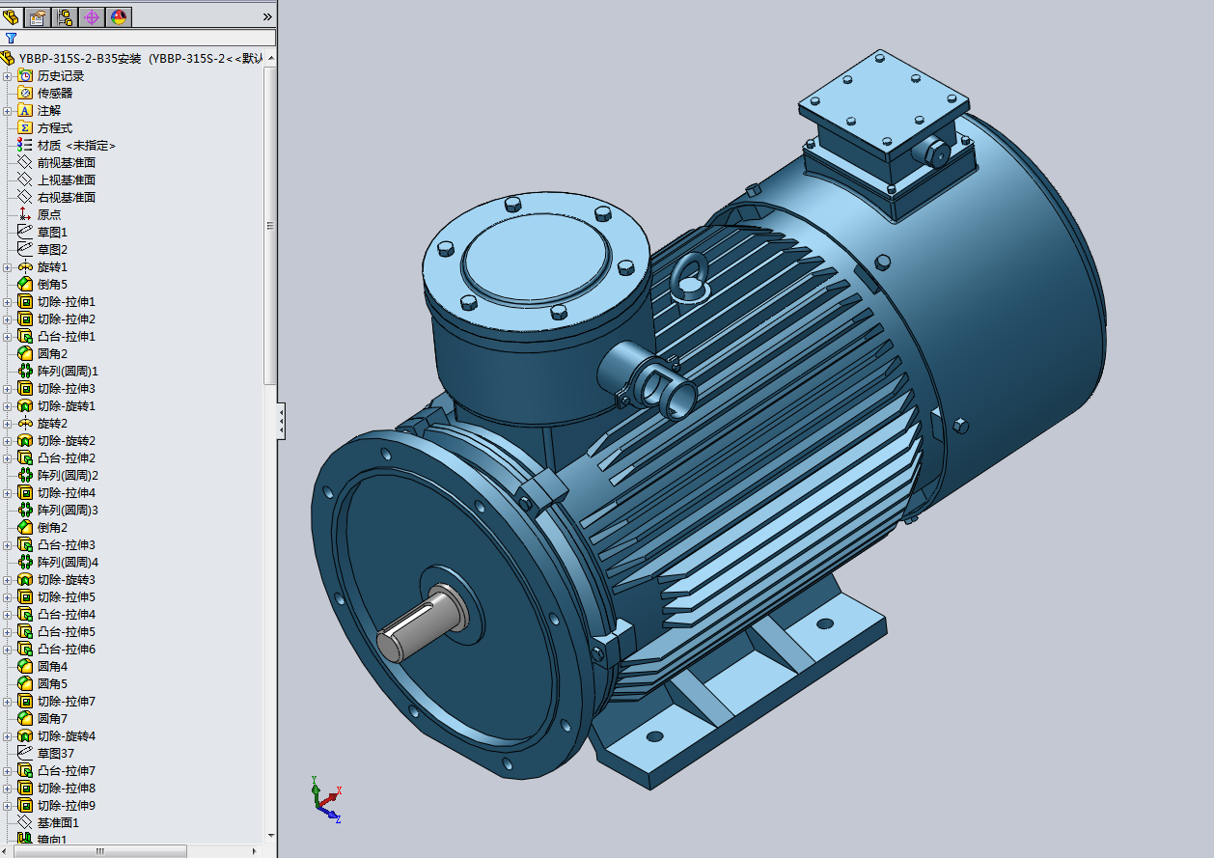1214x858 pixels.
Task: Select the 阵列(圆周)1 circular pattern icon
Action: [25, 372]
